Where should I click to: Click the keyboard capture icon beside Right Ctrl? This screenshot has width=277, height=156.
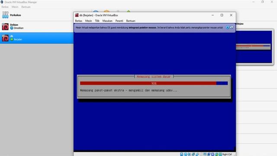(x=220, y=154)
